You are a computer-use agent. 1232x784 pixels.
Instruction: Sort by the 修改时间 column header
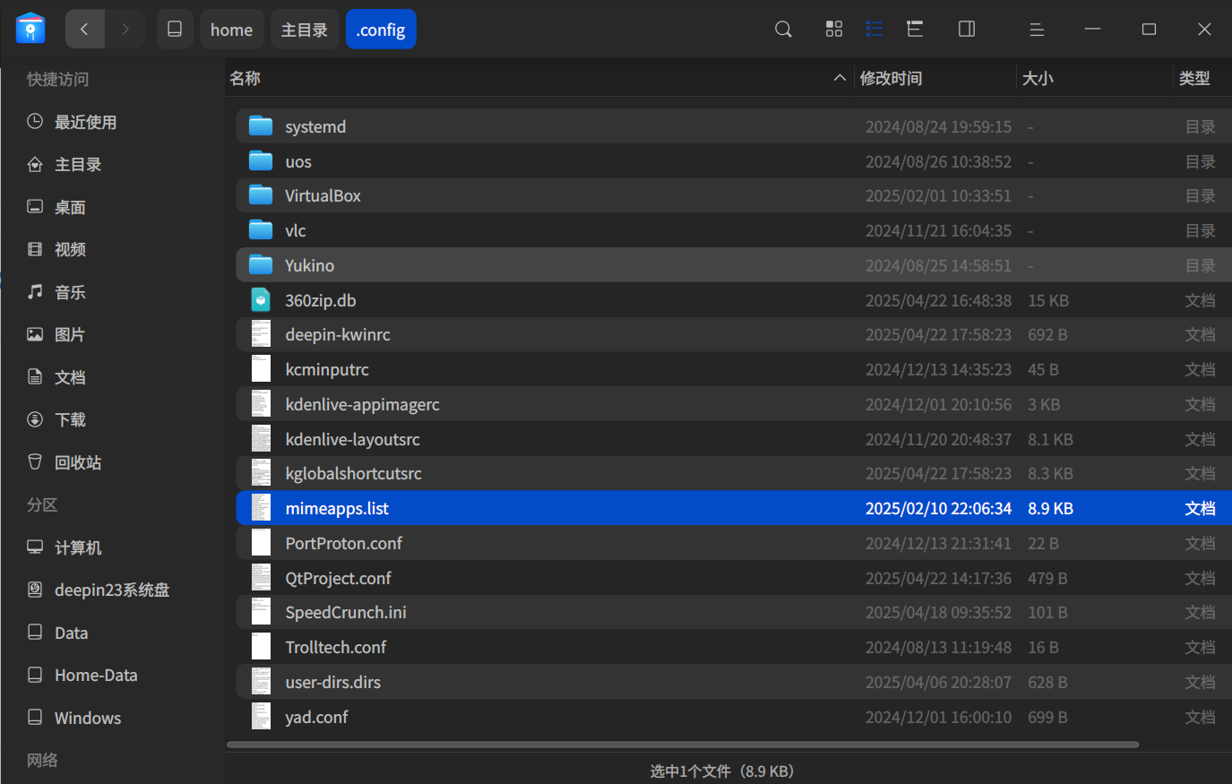point(935,78)
